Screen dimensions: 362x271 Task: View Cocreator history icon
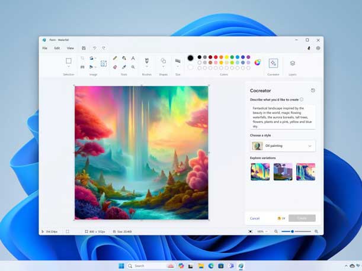coord(313,91)
